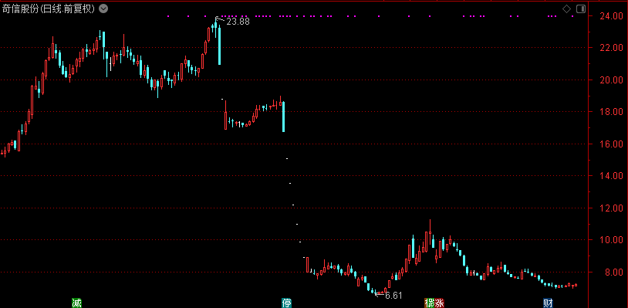Image resolution: width=628 pixels, height=308 pixels.
Task: Click the 22.00 price axis label
Action: (x=611, y=48)
